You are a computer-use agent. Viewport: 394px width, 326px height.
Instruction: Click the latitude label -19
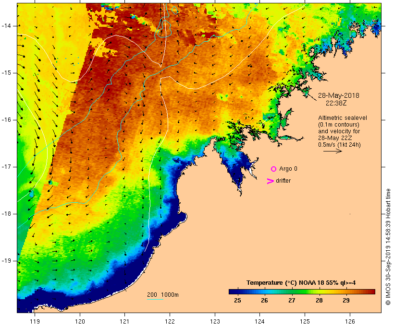pos(6,261)
